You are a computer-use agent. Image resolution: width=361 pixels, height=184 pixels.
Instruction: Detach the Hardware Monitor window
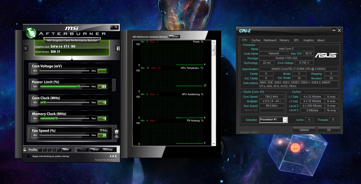174,37
